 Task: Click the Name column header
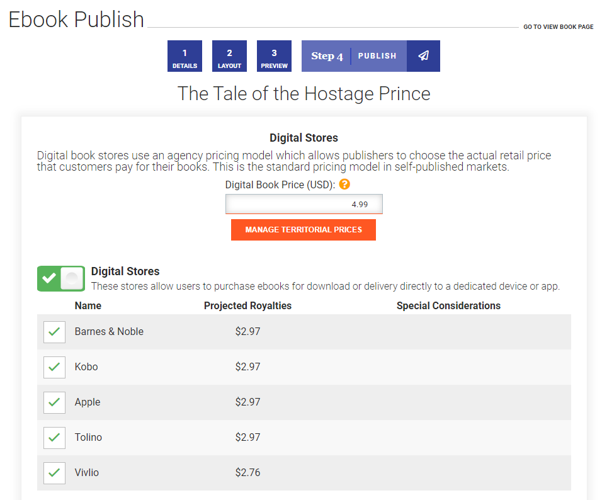click(88, 305)
